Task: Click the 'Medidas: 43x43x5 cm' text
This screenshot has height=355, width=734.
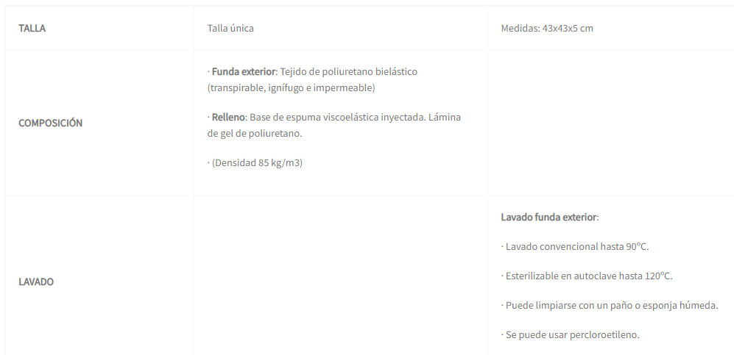Action: (x=547, y=29)
